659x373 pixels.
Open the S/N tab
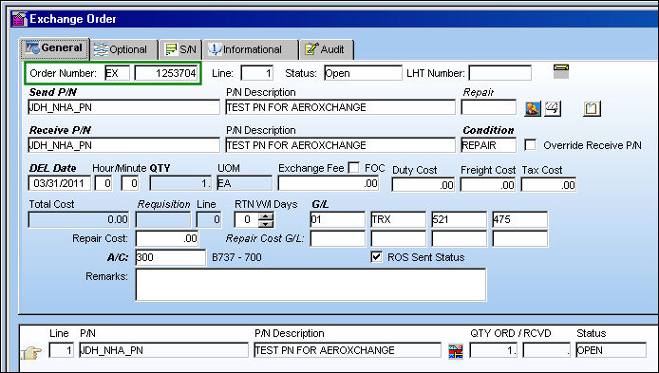pyautogui.click(x=180, y=49)
